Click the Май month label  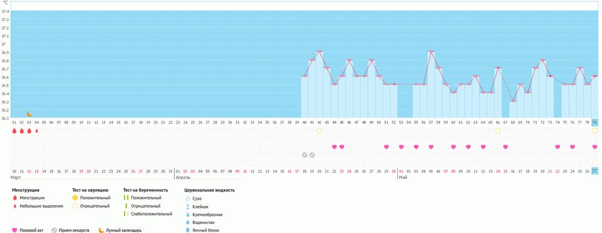[x=403, y=178]
